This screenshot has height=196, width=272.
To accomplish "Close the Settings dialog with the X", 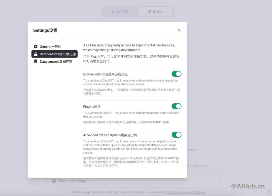I will [x=179, y=30].
